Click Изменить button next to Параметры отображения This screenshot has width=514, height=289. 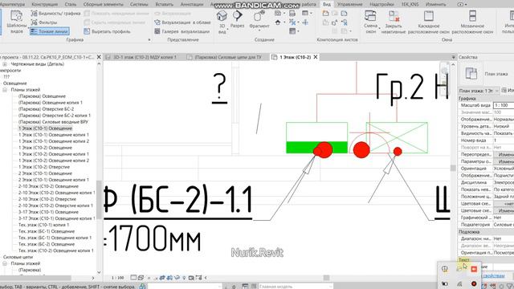pos(504,161)
